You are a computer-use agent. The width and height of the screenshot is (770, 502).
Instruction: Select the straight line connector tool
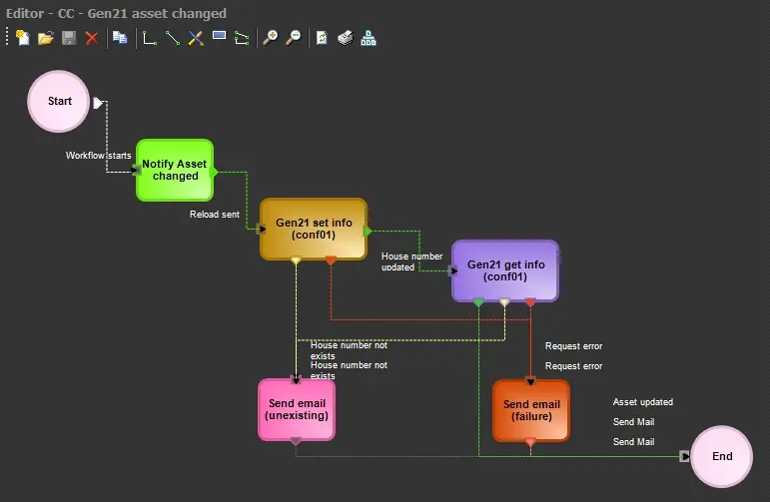(x=173, y=38)
